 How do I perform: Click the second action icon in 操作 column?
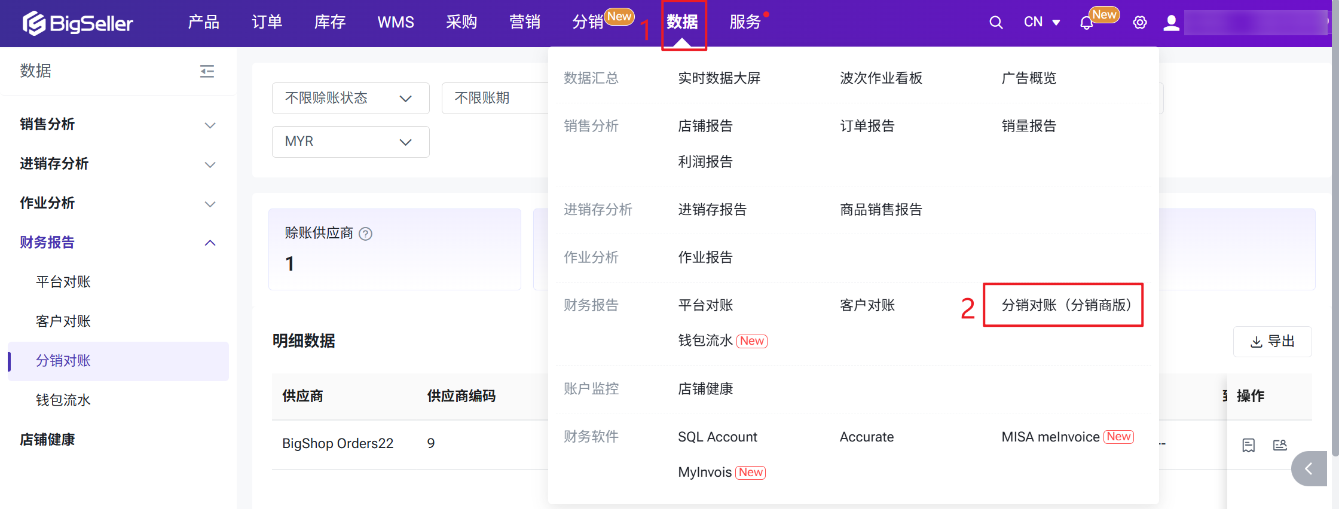1280,445
